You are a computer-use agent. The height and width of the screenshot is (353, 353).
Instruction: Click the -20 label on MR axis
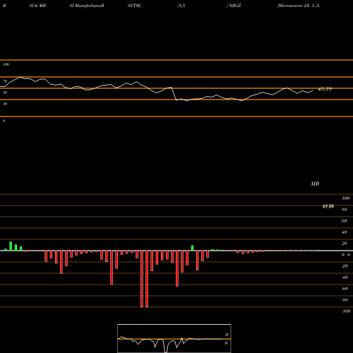[x=345, y=266]
